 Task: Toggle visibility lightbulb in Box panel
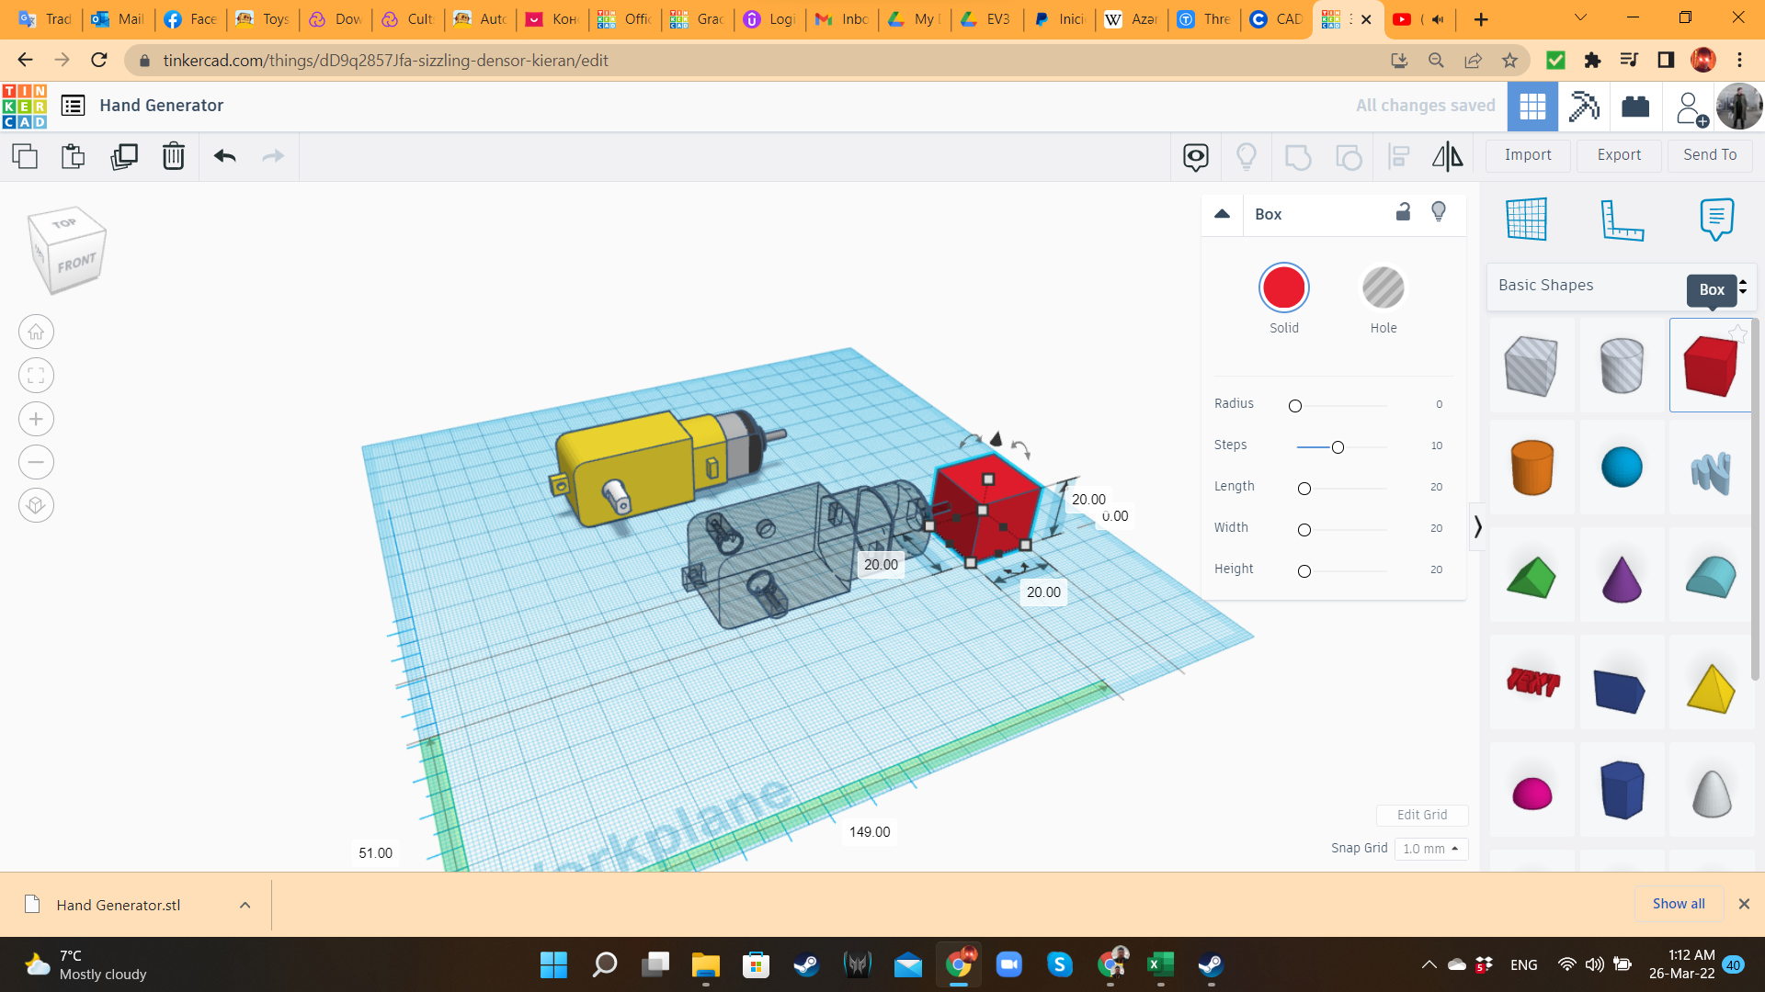click(1439, 212)
